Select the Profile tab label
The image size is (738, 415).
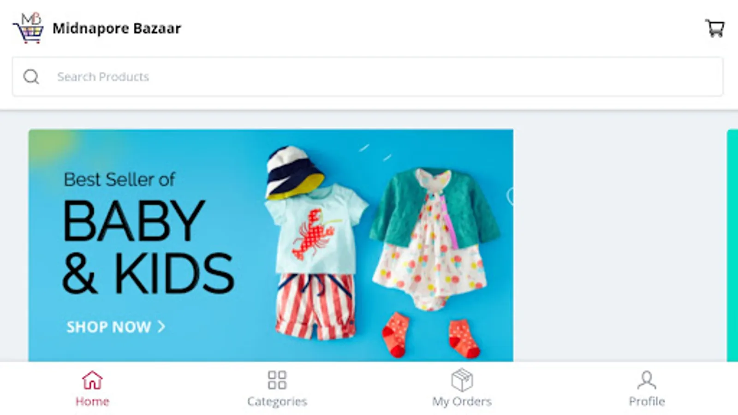[x=647, y=402]
